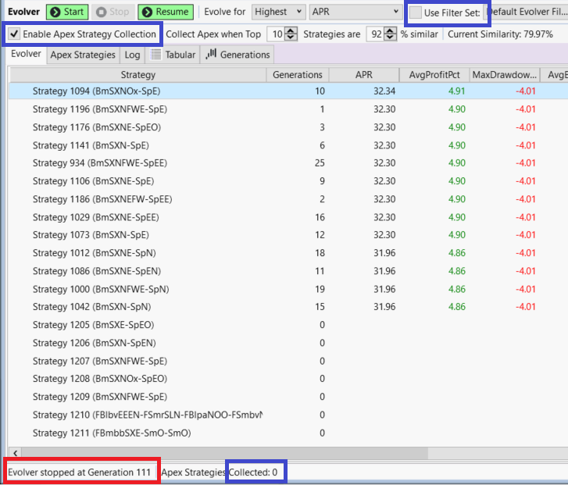Click the Collect Apex when Top stepper
Screen dimensions: 568x485
click(291, 34)
